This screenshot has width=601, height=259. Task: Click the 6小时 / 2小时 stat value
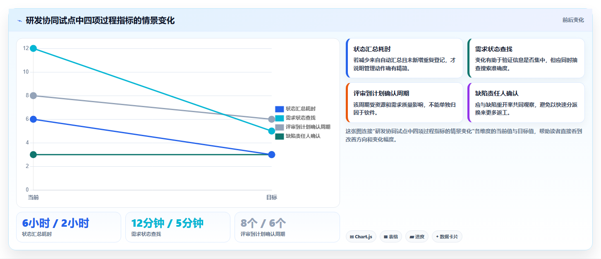click(x=55, y=223)
